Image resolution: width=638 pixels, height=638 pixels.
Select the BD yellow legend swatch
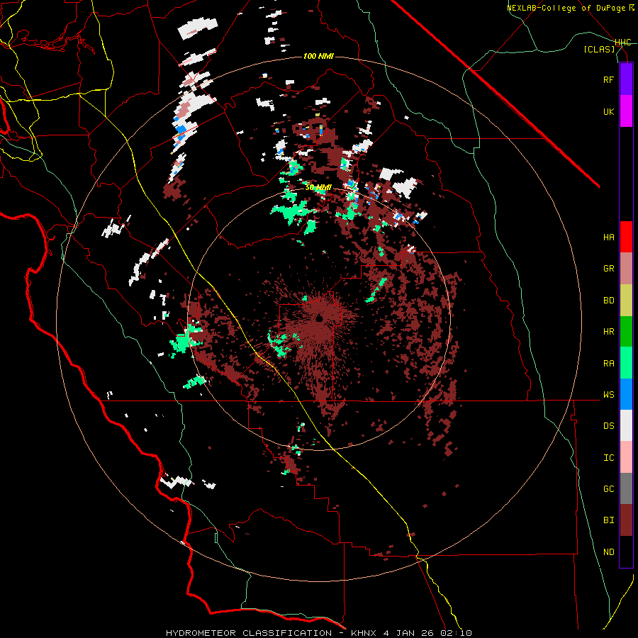[626, 301]
